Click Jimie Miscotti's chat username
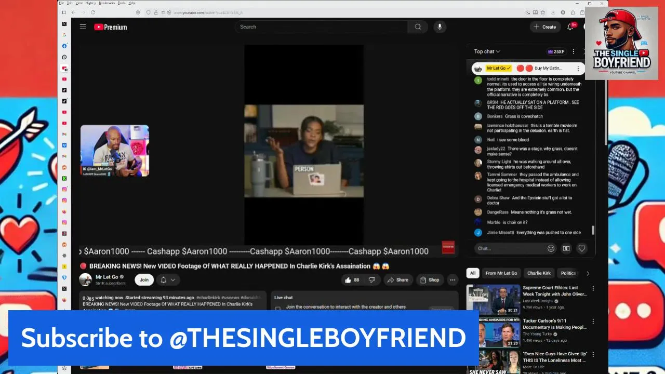 (500, 233)
